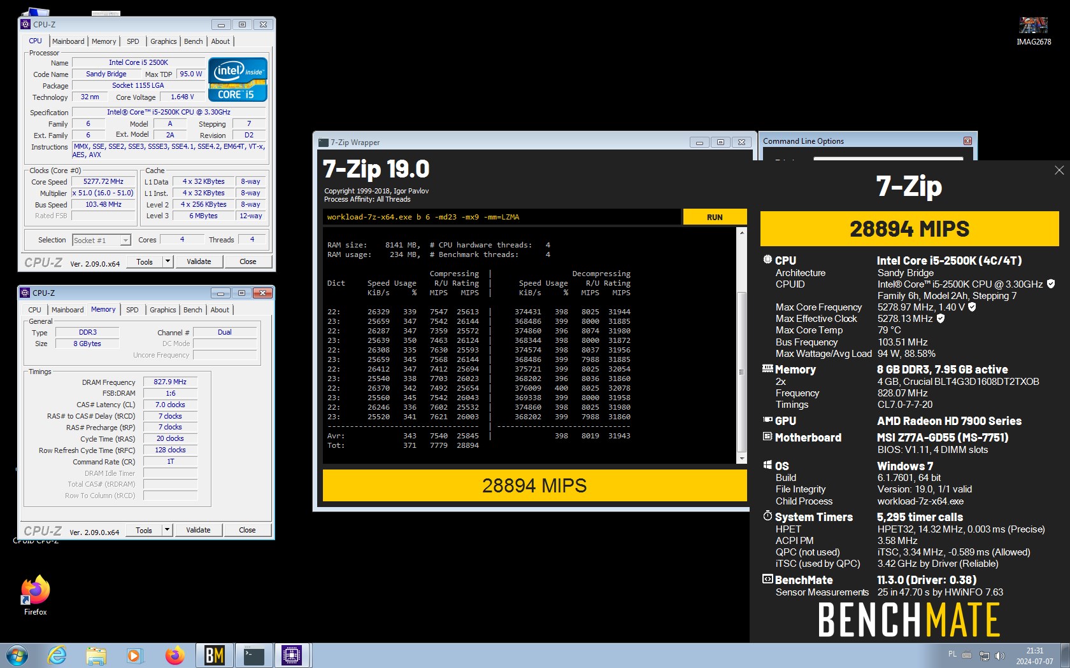The image size is (1070, 668).
Task: Click PL language indicator in tray
Action: tap(952, 654)
